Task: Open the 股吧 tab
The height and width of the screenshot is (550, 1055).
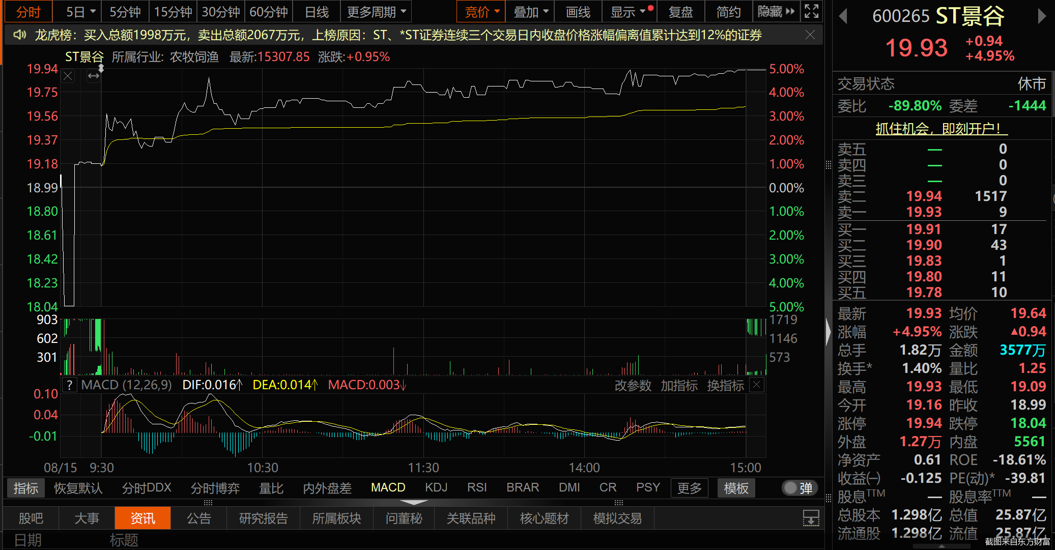Action: (x=31, y=518)
